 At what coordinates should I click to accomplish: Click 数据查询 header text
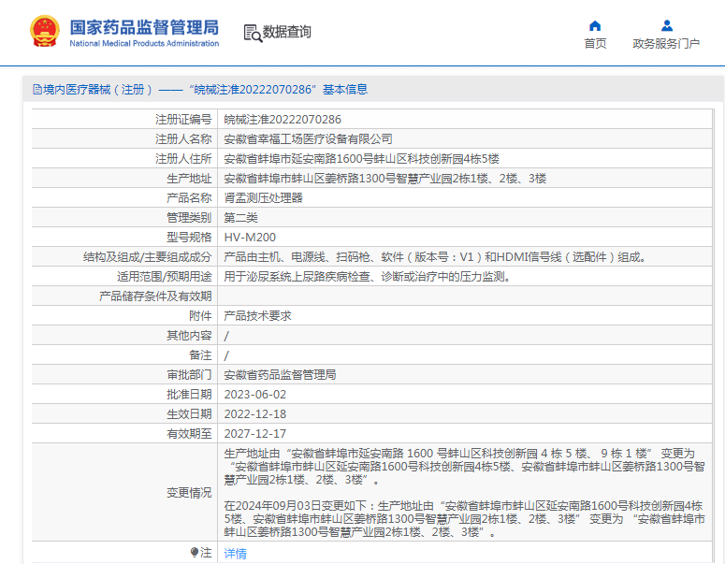coord(286,32)
